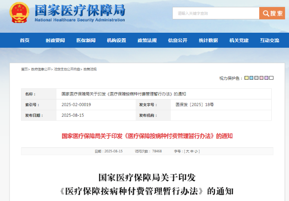Set font size to 小

[196, 152]
